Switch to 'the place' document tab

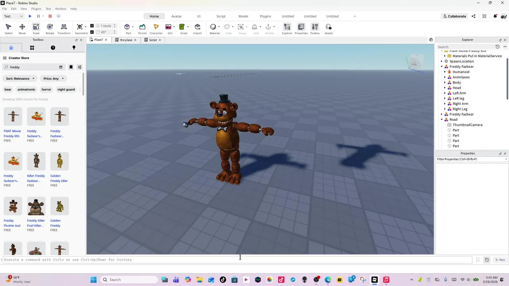coord(126,40)
